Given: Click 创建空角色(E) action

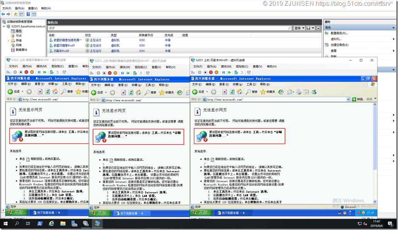Looking at the screenshot, I should [340, 45].
